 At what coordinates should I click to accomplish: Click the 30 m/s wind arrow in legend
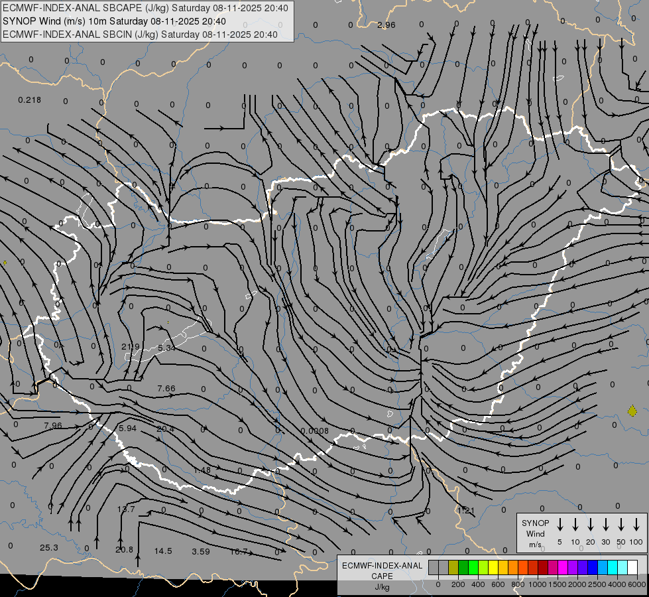(605, 524)
